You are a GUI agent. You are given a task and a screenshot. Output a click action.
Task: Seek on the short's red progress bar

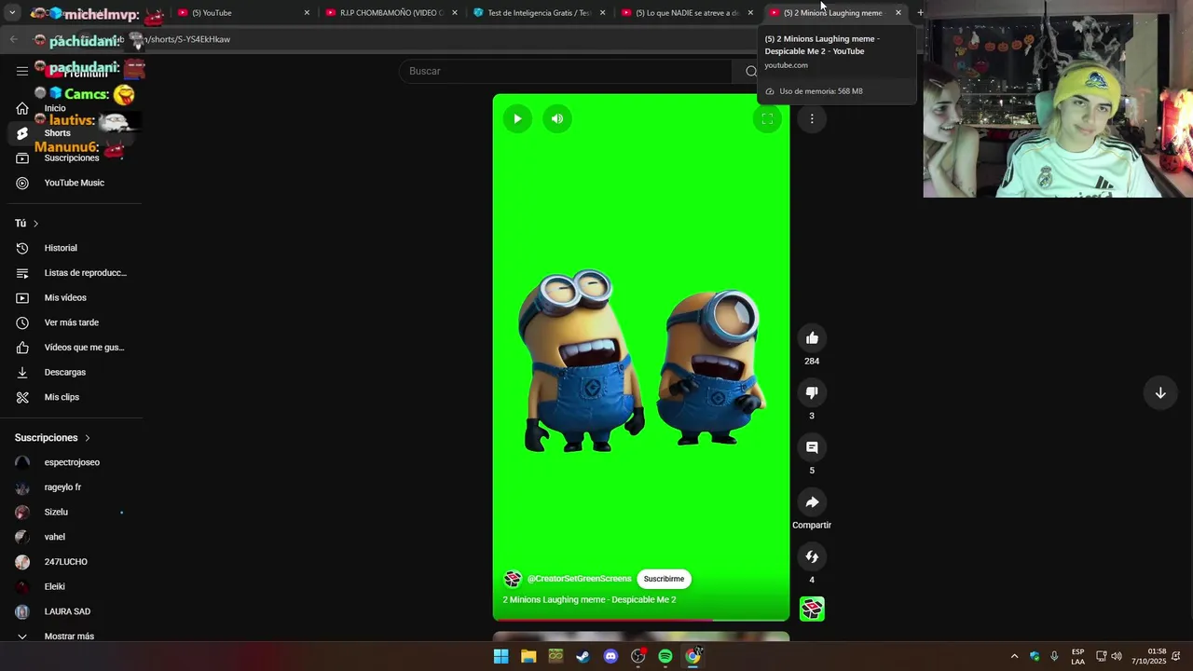[641, 619]
